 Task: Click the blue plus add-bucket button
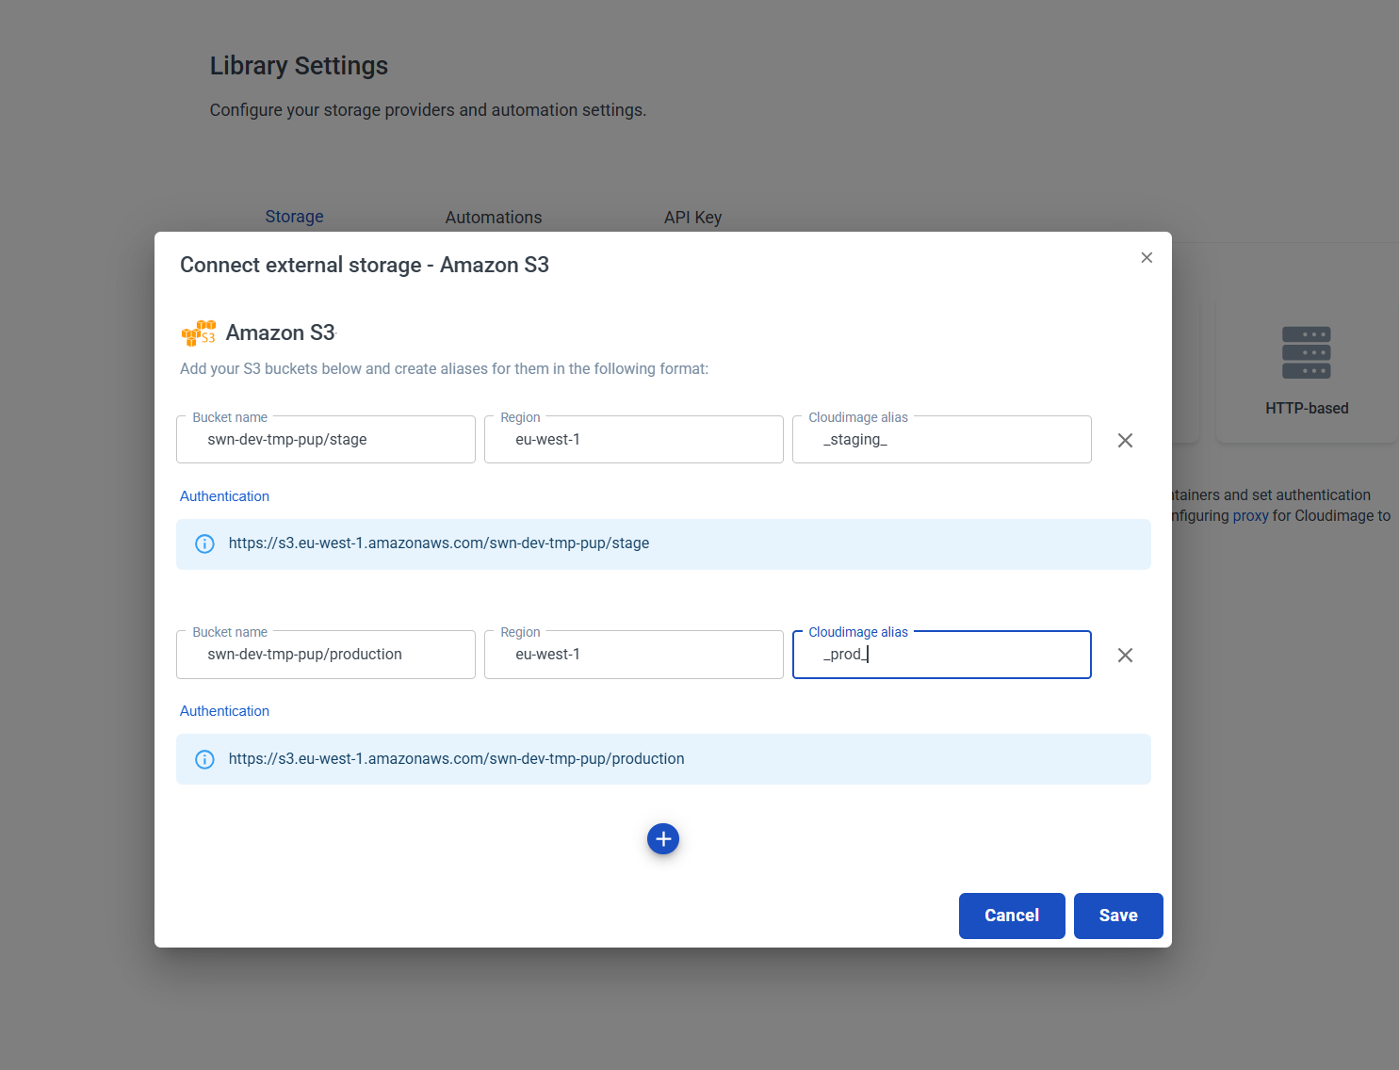(x=663, y=838)
